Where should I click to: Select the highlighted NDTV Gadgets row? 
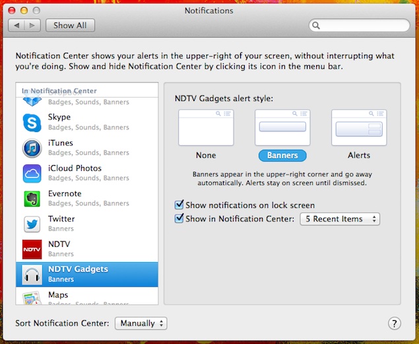pyautogui.click(x=87, y=275)
